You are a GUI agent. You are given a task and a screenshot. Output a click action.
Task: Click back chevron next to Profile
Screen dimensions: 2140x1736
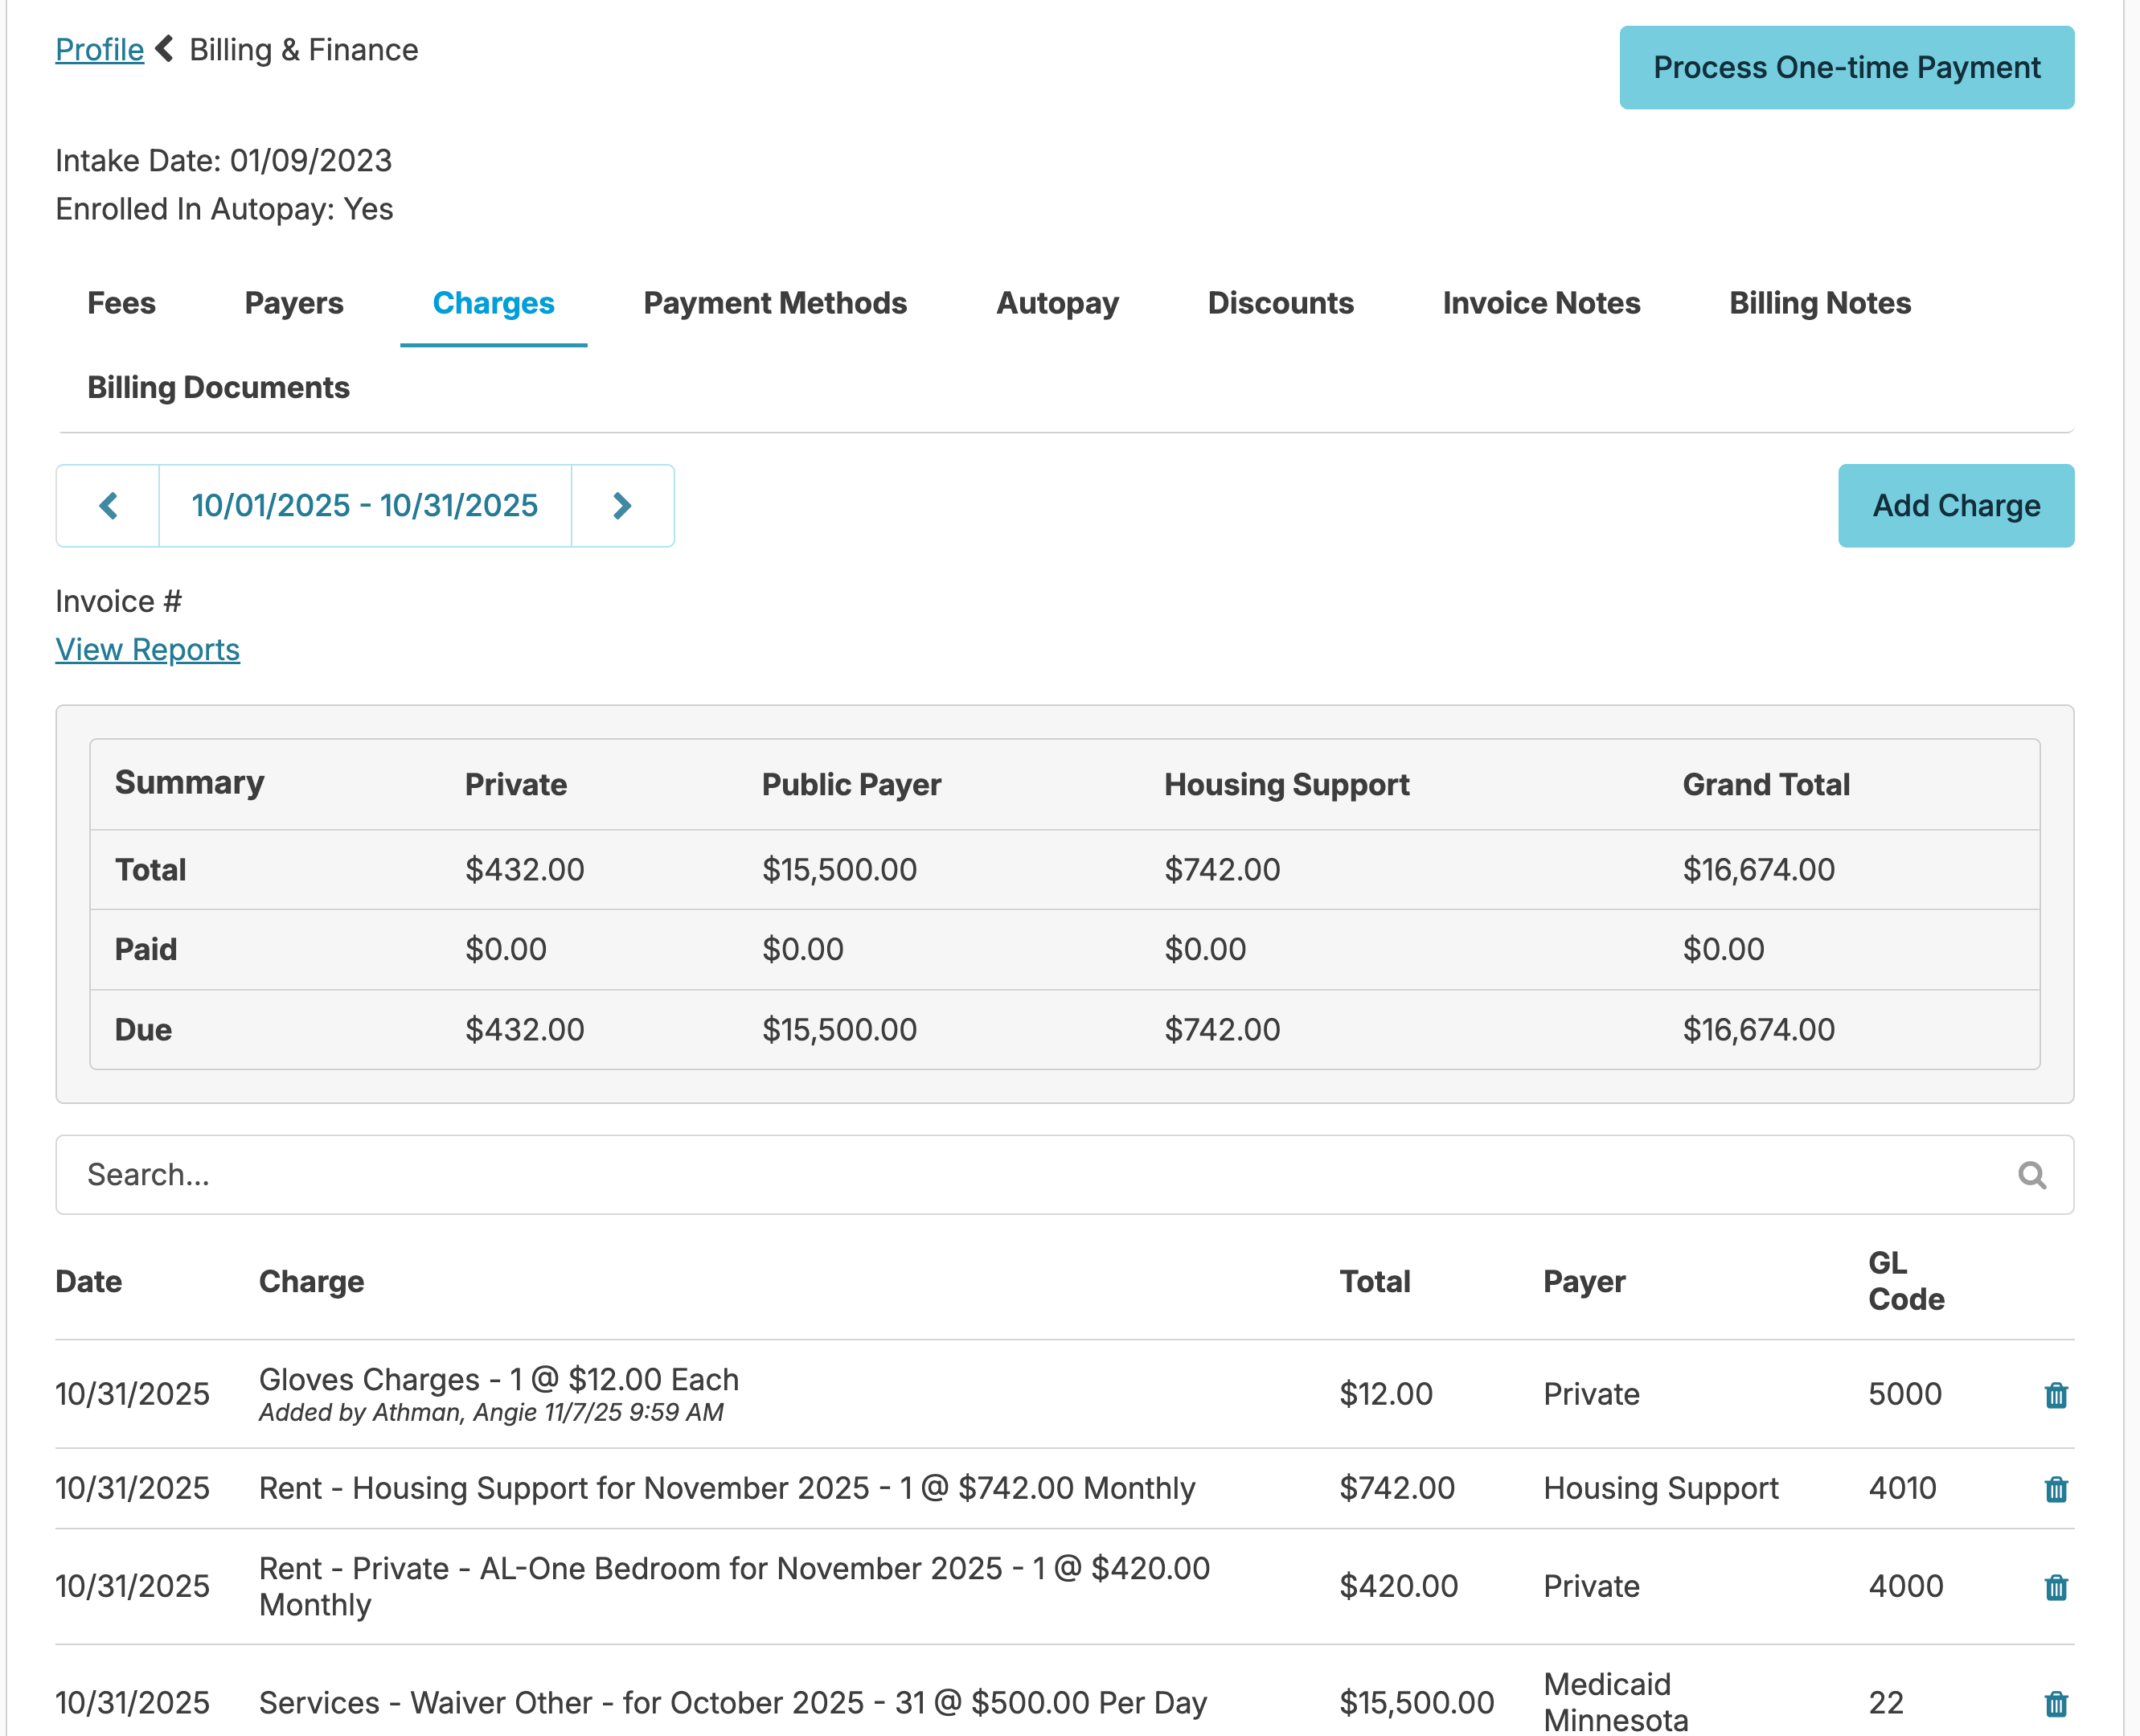pos(166,49)
